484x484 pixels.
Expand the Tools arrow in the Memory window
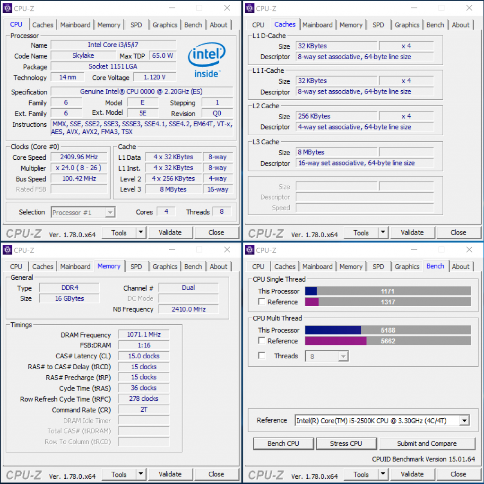click(x=141, y=474)
